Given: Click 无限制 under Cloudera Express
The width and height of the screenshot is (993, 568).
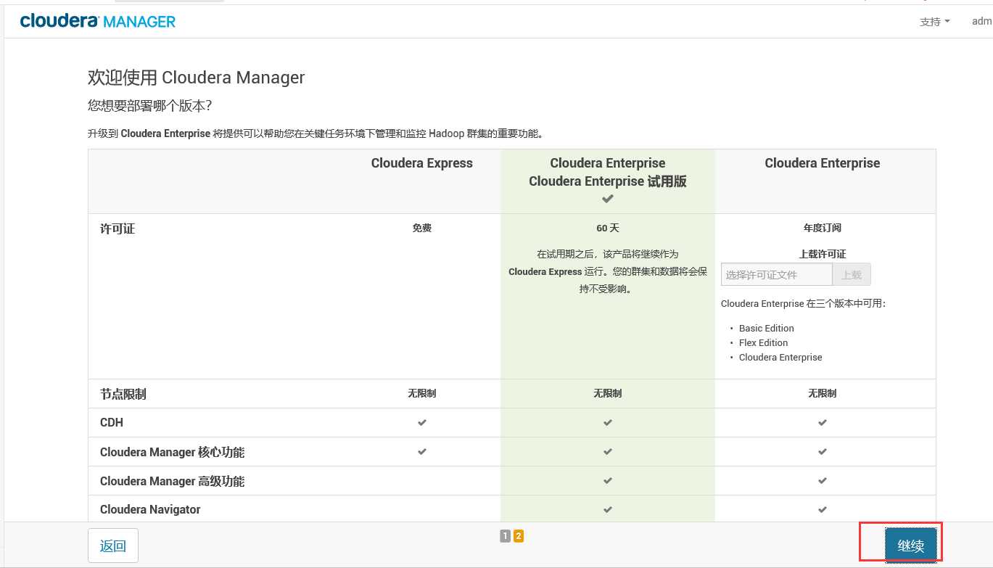Looking at the screenshot, I should [422, 393].
